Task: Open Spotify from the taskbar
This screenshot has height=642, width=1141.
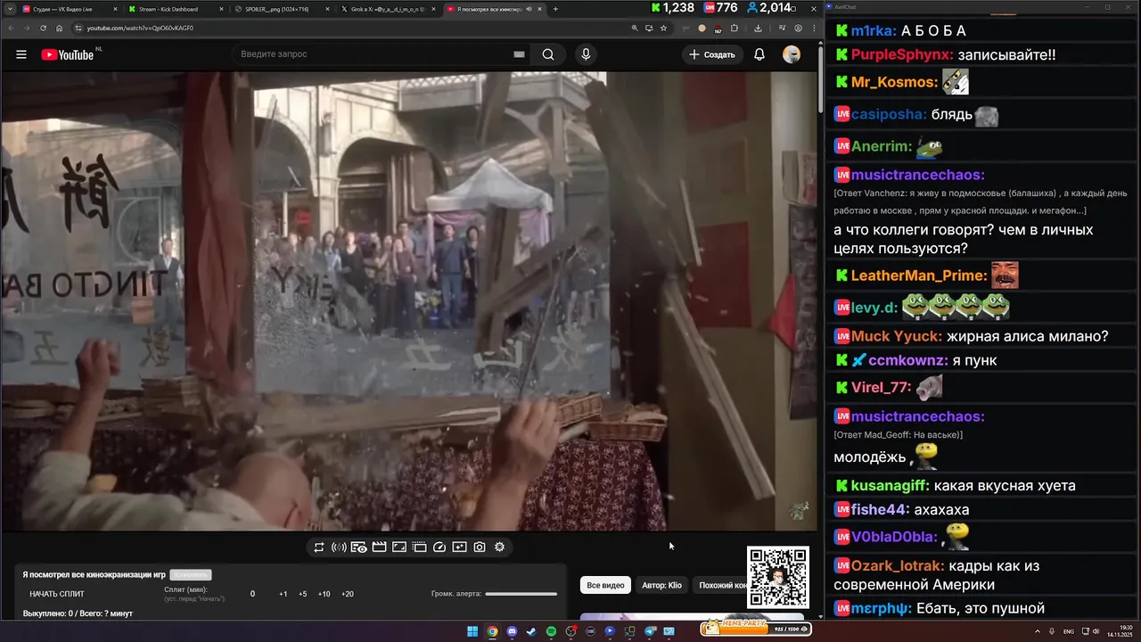Action: click(x=551, y=631)
